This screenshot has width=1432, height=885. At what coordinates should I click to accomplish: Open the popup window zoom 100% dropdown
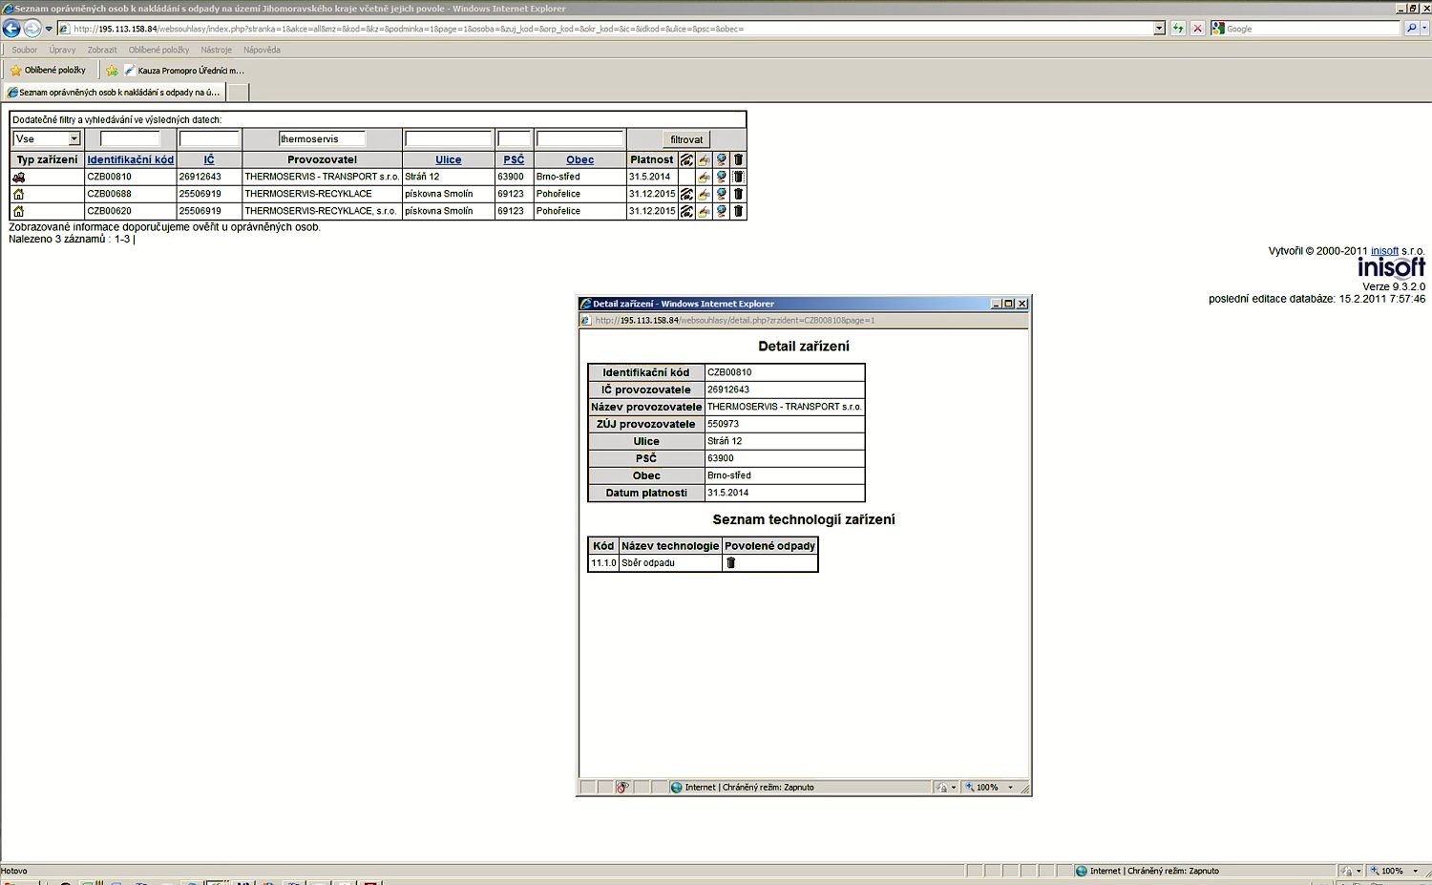(x=1011, y=788)
